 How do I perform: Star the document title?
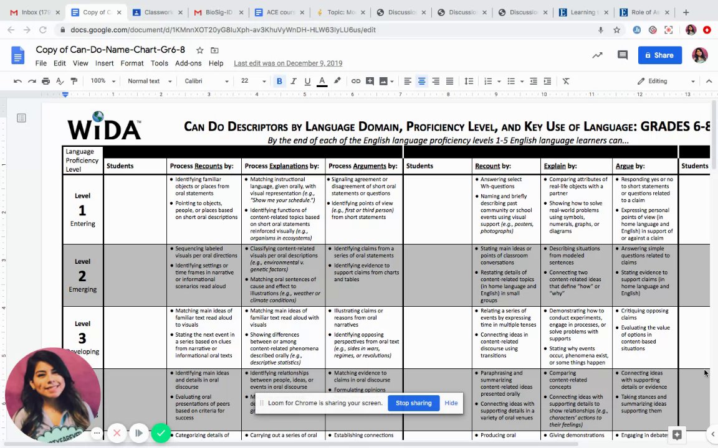[x=199, y=50]
